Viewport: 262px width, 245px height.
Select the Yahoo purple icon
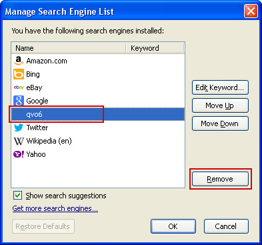[x=19, y=154]
